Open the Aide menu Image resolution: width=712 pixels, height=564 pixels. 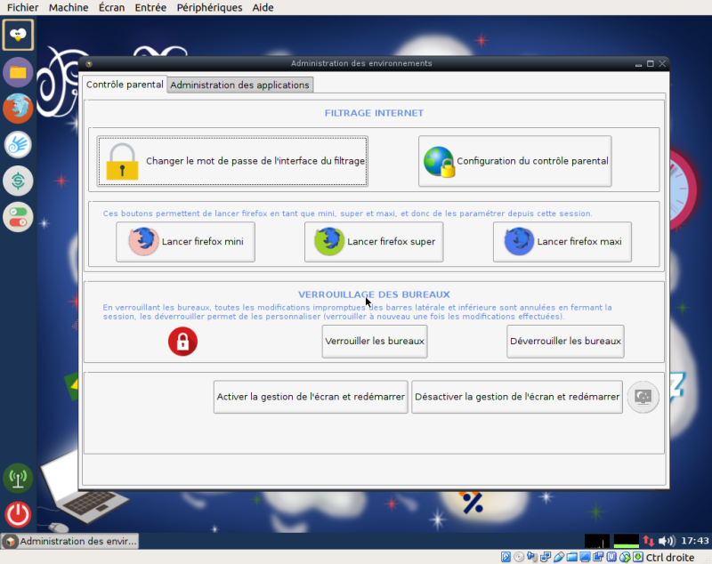(263, 7)
